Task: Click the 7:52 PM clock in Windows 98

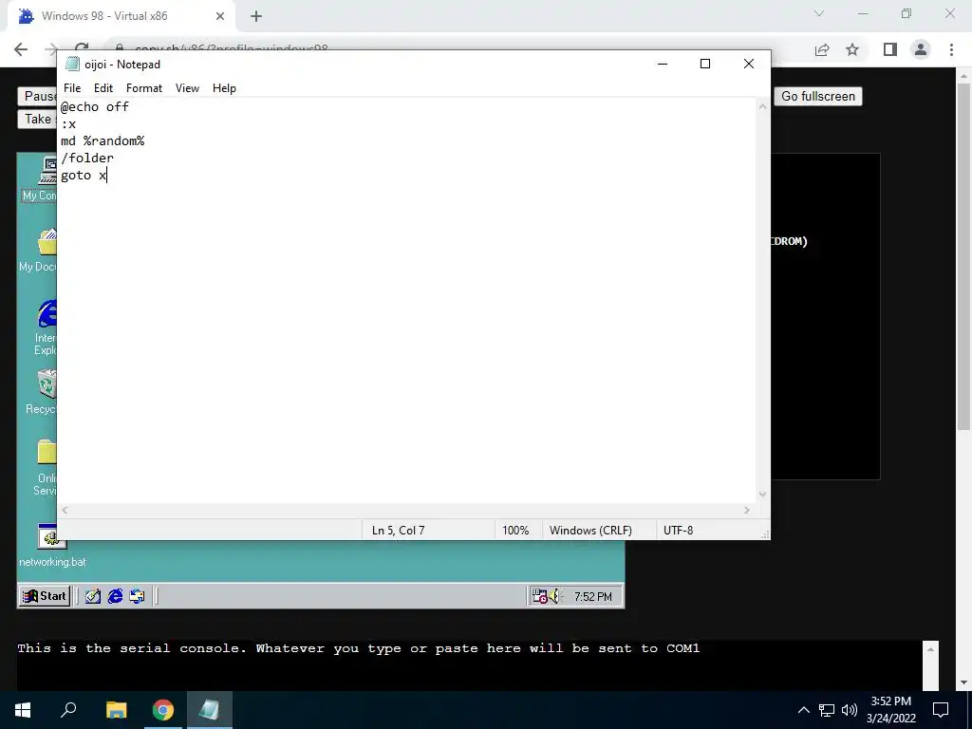Action: [x=592, y=596]
